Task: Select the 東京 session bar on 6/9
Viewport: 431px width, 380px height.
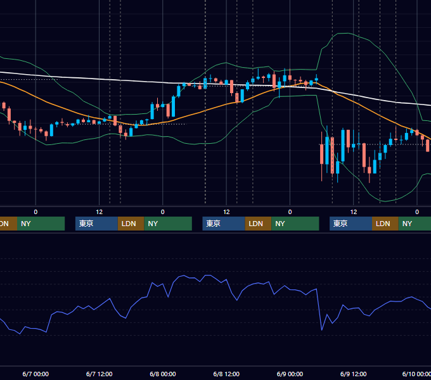Action: 351,224
